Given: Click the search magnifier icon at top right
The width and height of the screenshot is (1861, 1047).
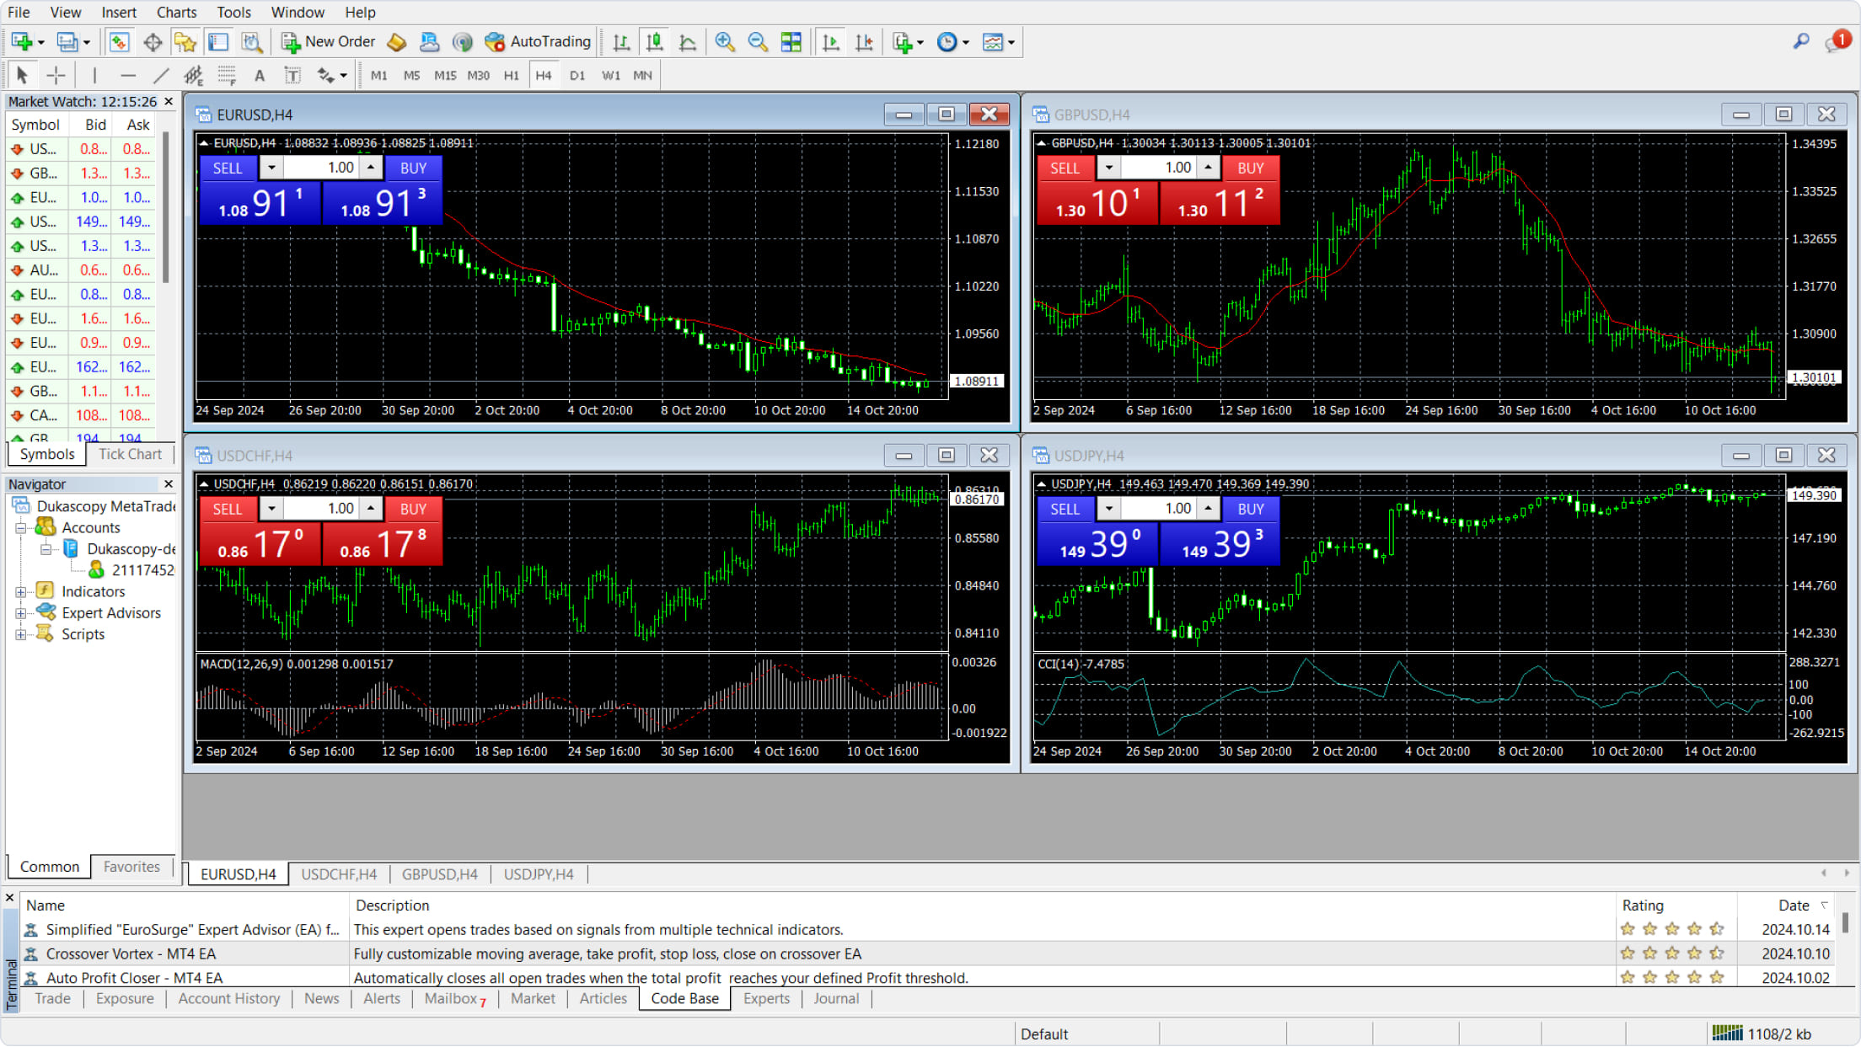Looking at the screenshot, I should [x=1800, y=41].
